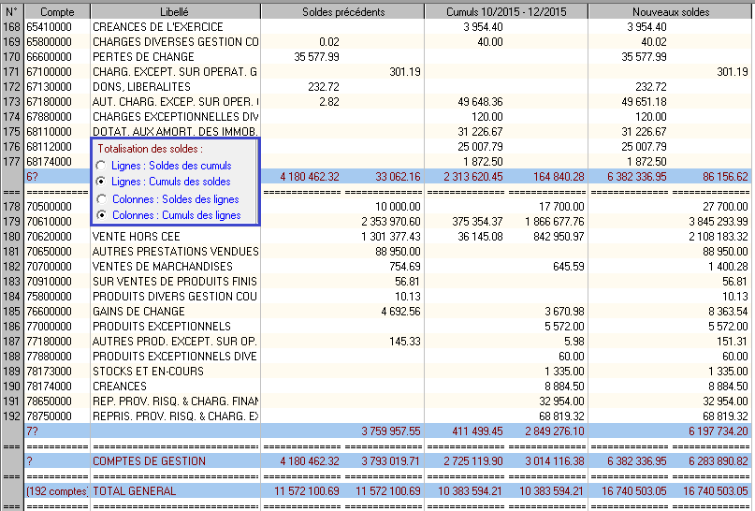Enable 'Colonnes : Soldes des lignes' option
The width and height of the screenshot is (755, 511).
(102, 199)
